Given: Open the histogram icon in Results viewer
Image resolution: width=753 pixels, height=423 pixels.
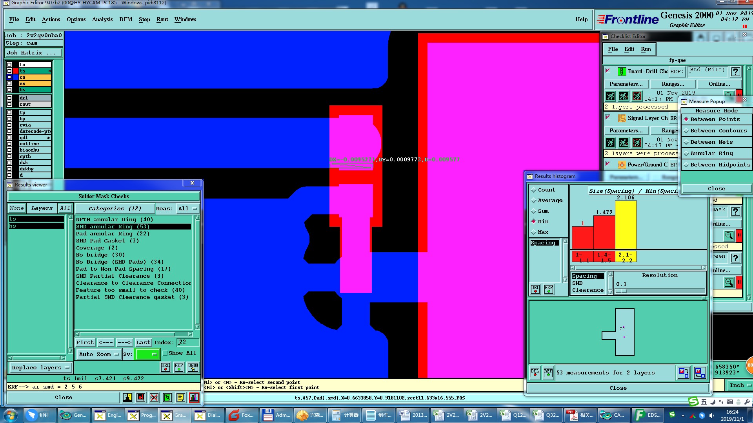Looking at the screenshot, I should 194,398.
